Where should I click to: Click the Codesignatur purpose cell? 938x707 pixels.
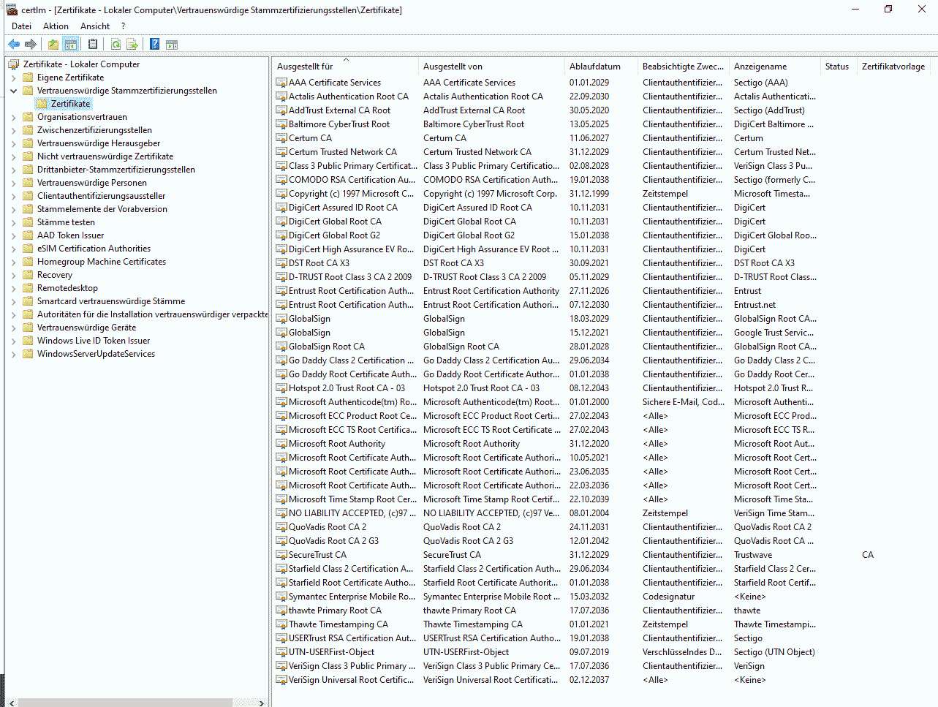pyautogui.click(x=669, y=597)
